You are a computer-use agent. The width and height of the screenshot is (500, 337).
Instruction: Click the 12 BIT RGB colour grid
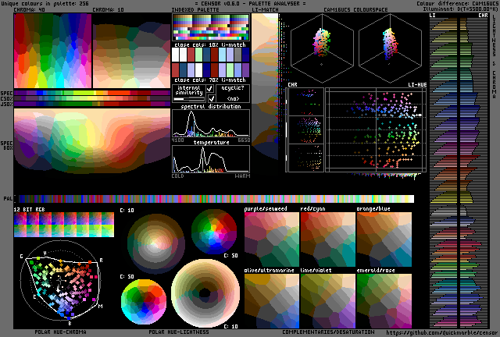[63, 225]
